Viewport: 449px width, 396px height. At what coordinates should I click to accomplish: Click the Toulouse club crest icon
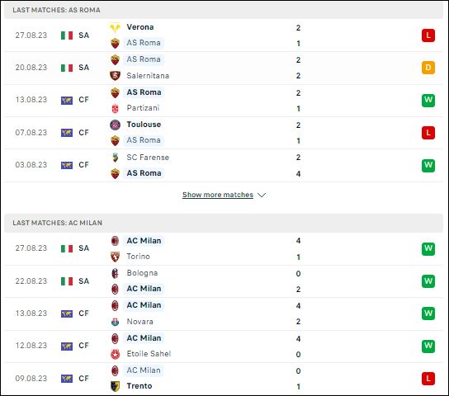tap(115, 125)
